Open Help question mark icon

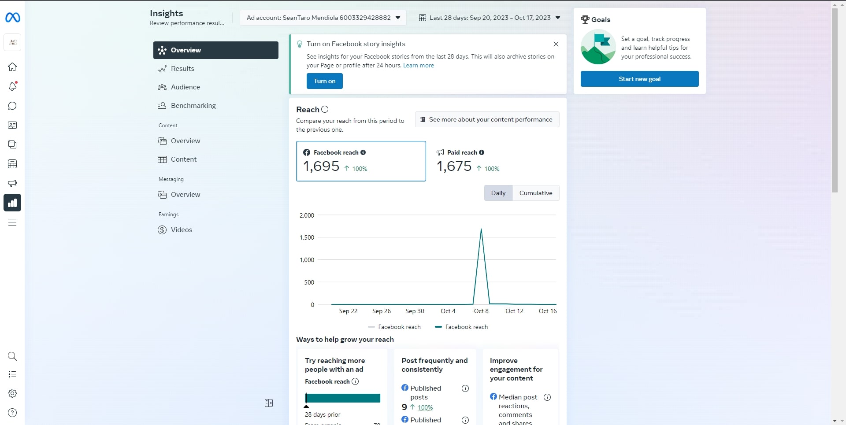[12, 413]
